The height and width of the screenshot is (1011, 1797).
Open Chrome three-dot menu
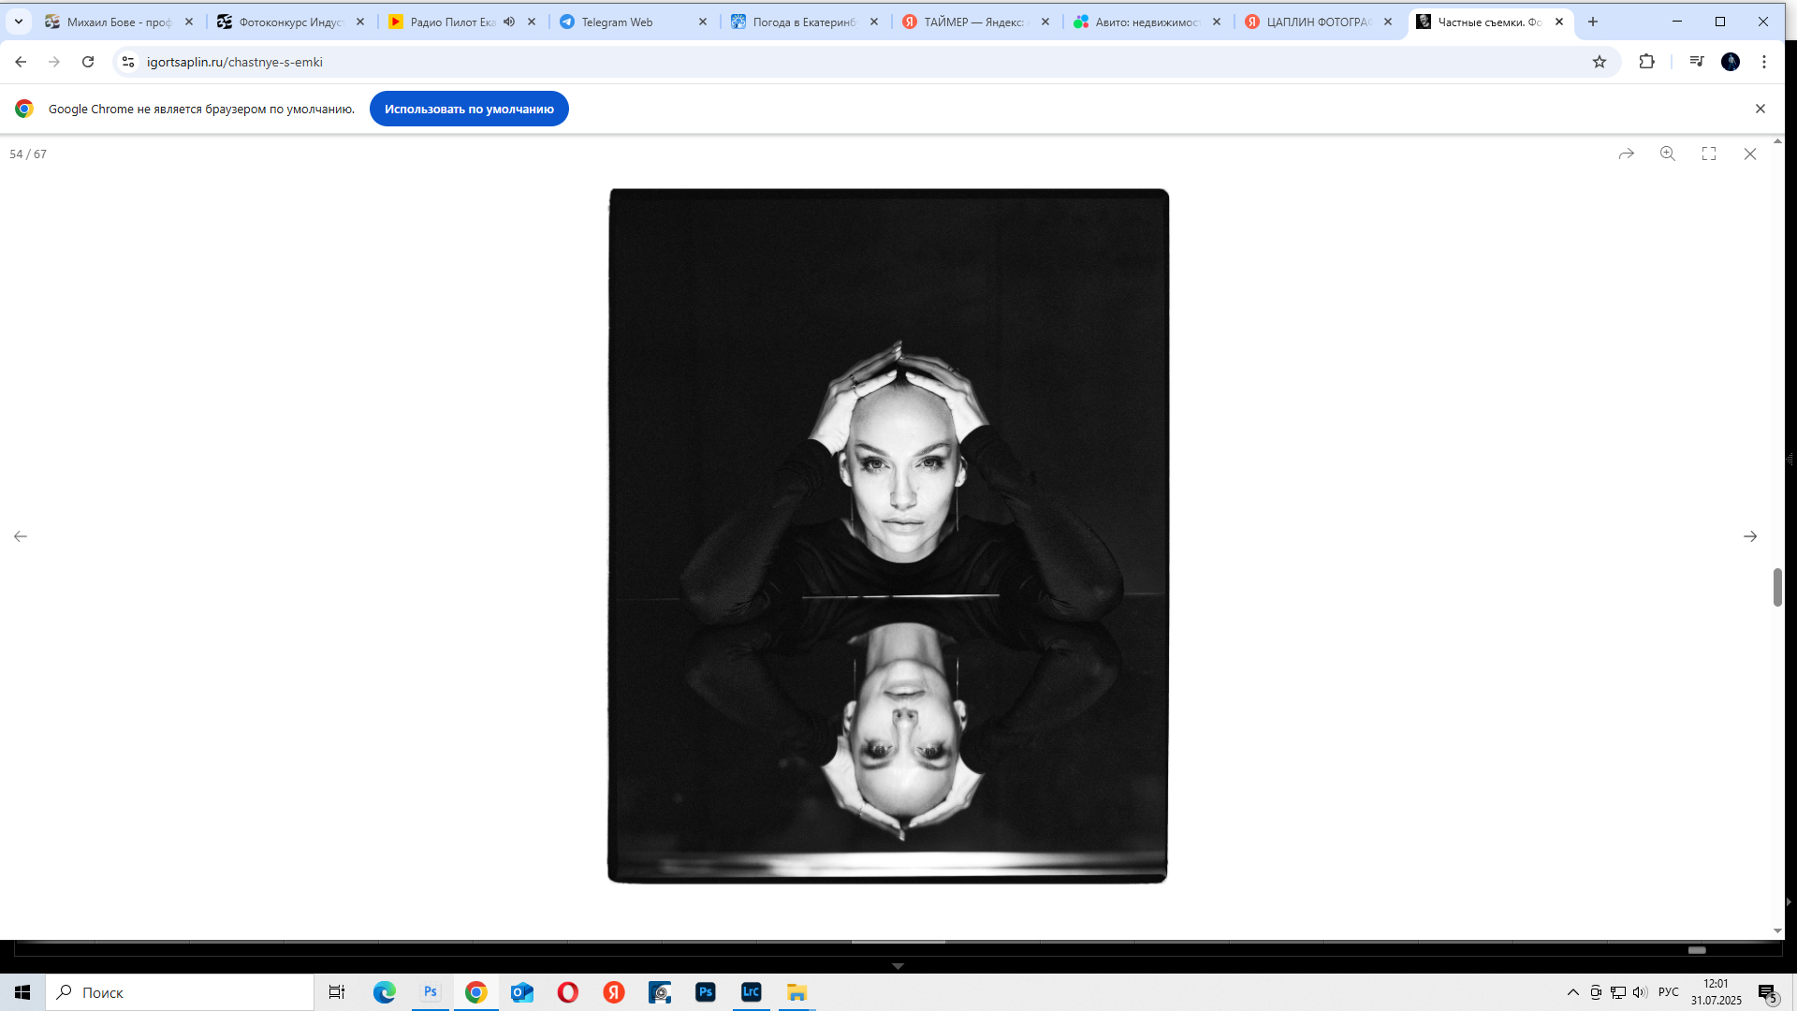tap(1764, 62)
